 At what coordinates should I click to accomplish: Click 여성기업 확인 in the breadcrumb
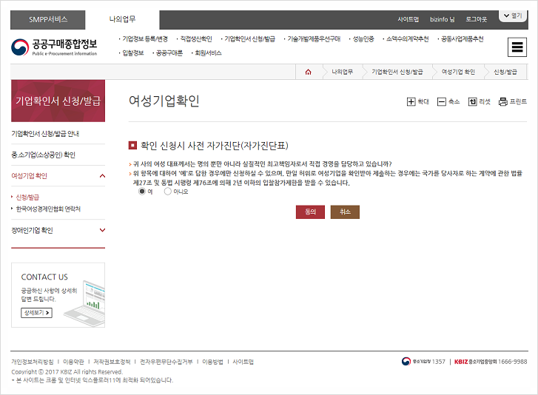click(458, 72)
